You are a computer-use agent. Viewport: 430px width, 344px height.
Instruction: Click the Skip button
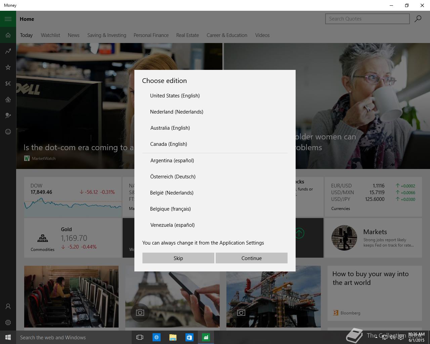pyautogui.click(x=178, y=258)
